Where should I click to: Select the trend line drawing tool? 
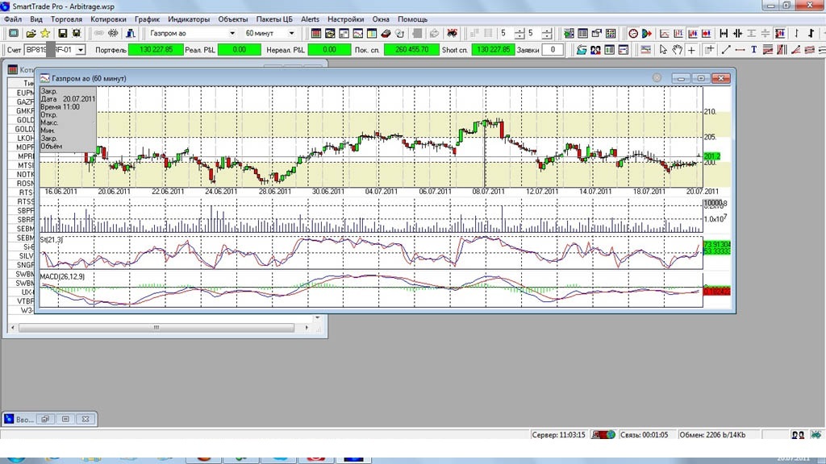coord(724,50)
